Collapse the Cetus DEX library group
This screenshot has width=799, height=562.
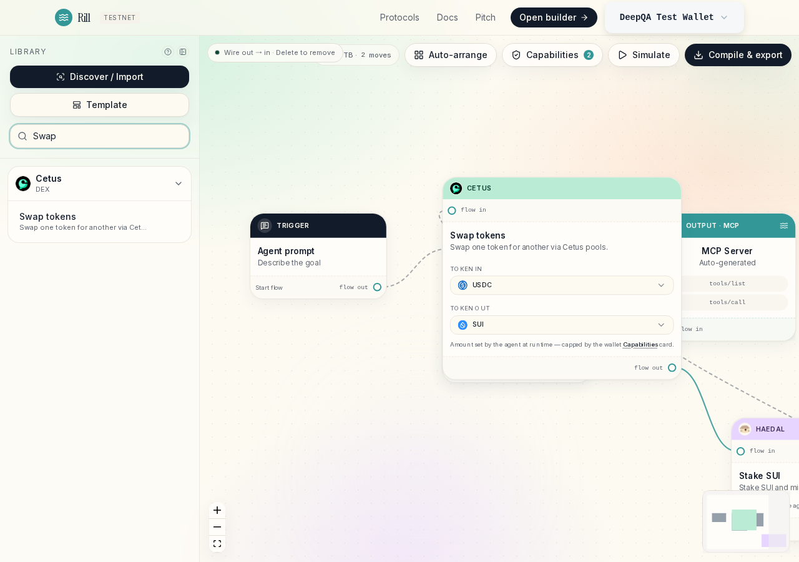[x=179, y=184]
